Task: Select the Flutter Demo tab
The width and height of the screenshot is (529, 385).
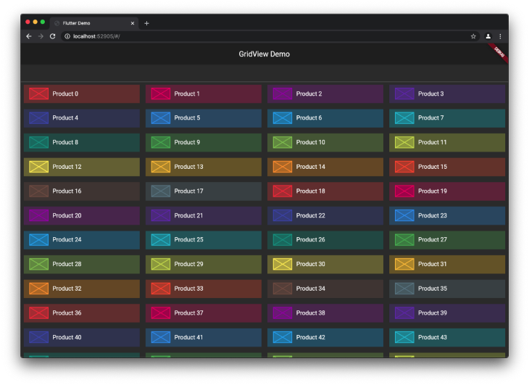Action: point(94,23)
